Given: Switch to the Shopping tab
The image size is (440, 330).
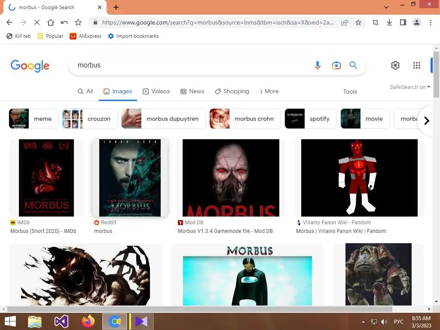Looking at the screenshot, I should pyautogui.click(x=232, y=92).
